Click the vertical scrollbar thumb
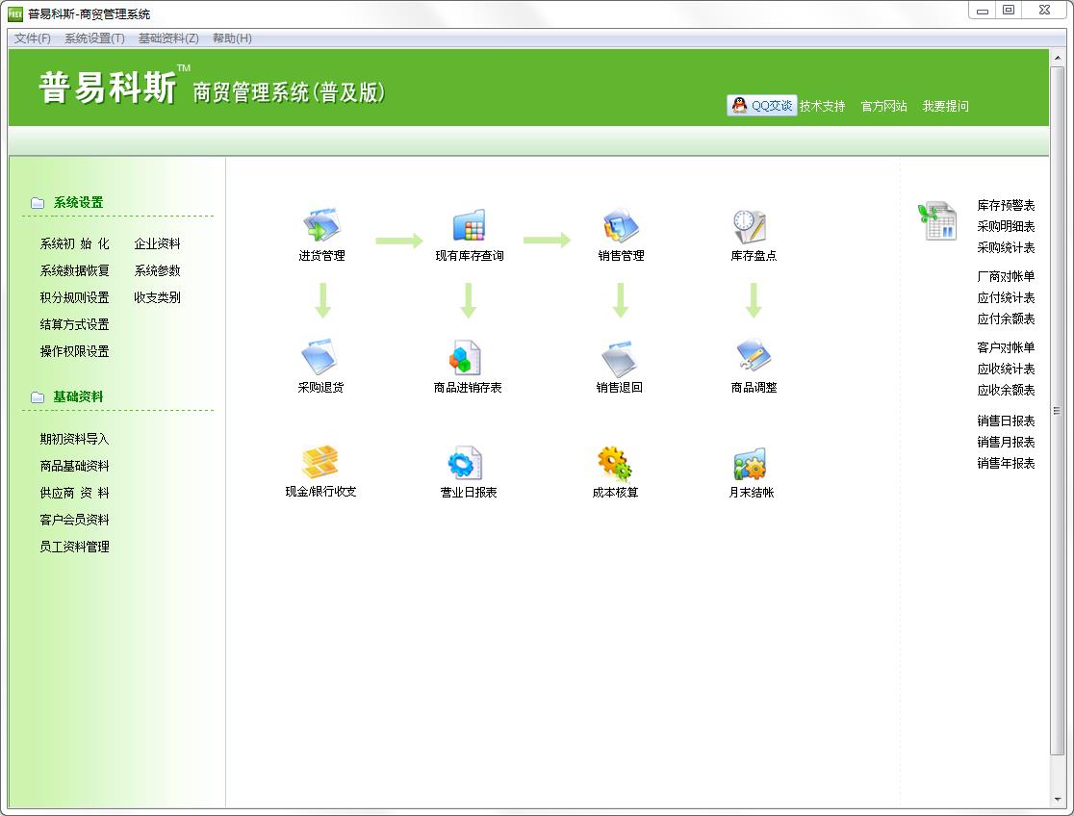The height and width of the screenshot is (816, 1074). click(x=1058, y=410)
